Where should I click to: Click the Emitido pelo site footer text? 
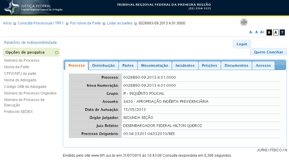pos(147,156)
